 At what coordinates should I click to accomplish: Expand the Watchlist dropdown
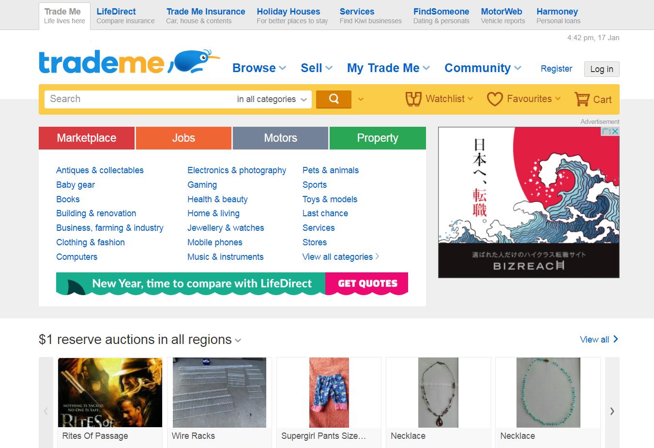tap(470, 99)
